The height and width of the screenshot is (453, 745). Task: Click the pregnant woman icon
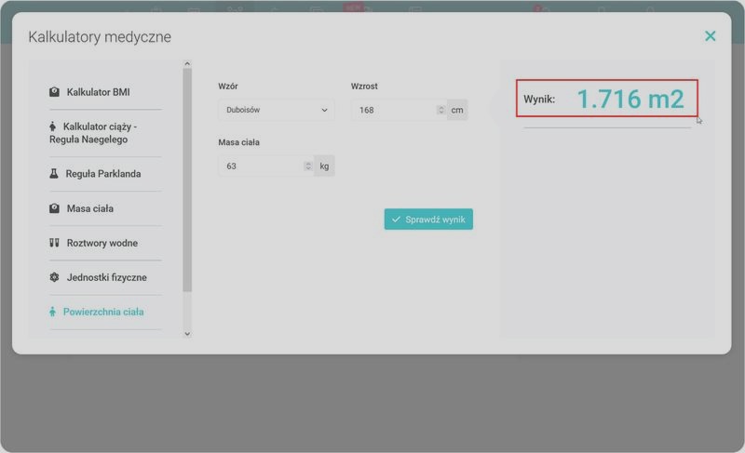pyautogui.click(x=52, y=127)
